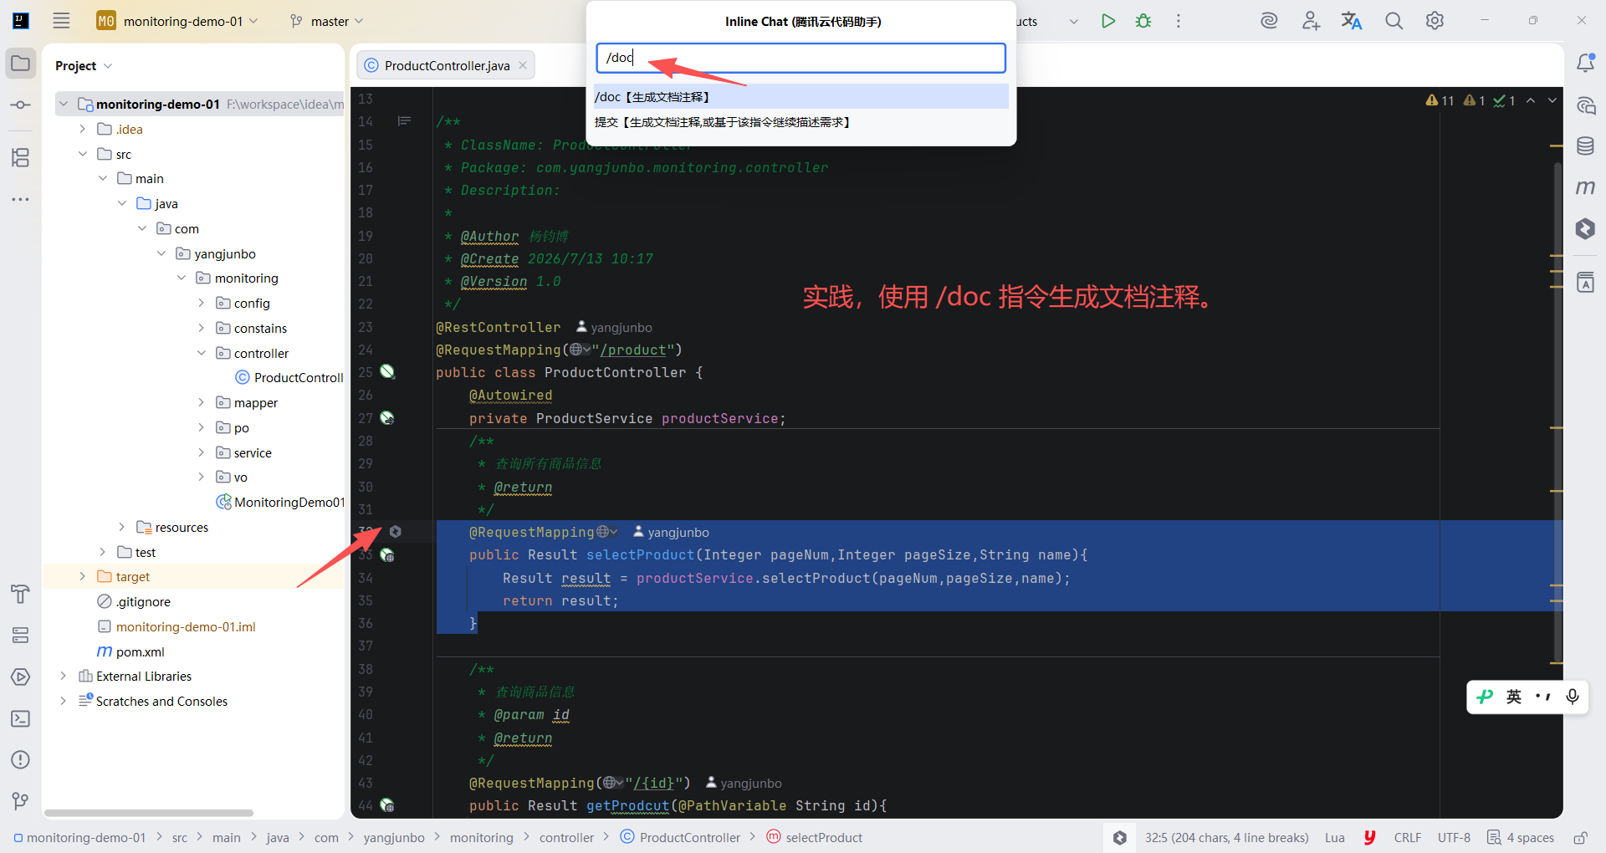Change line separator CRLF
Screen dimensions: 1606x853
[1408, 838]
